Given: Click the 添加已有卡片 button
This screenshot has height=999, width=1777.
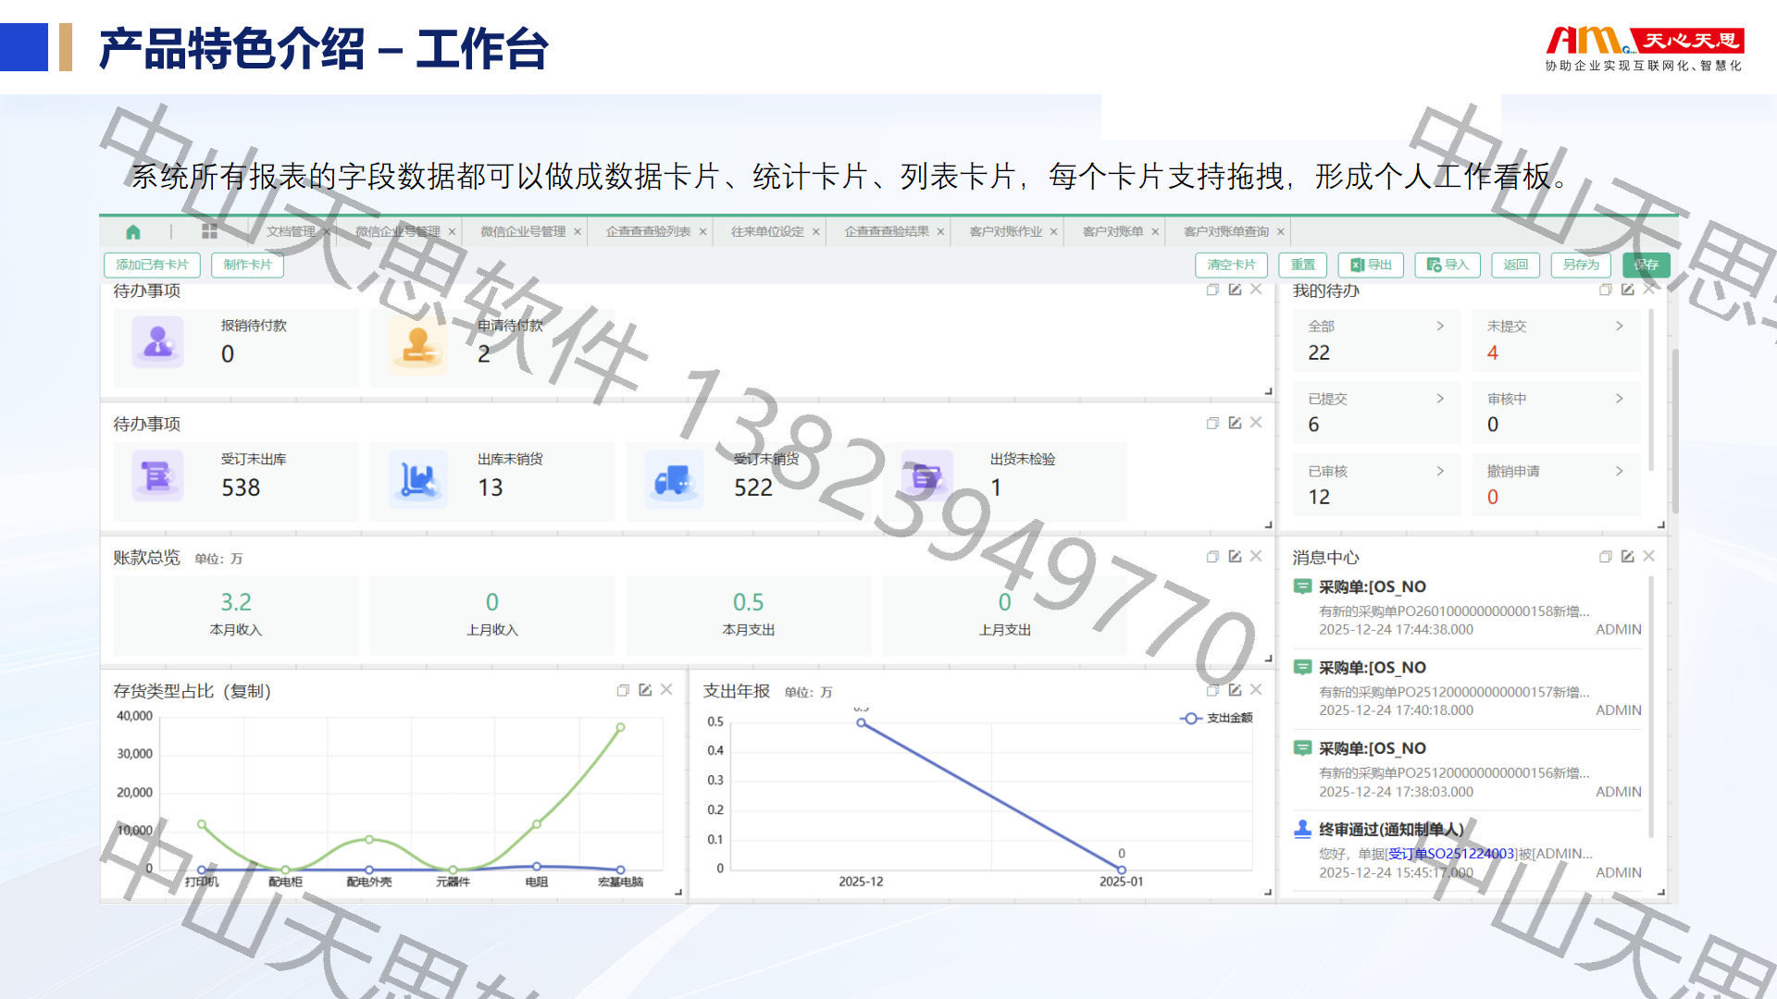Looking at the screenshot, I should coord(152,265).
